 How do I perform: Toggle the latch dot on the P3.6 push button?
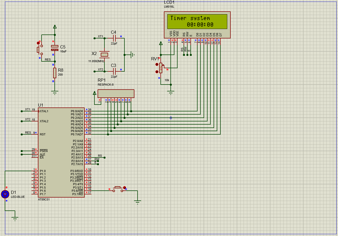(124, 188)
